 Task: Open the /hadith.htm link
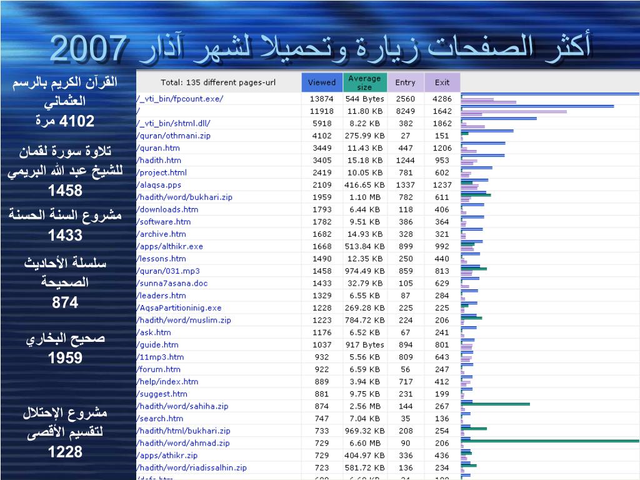[x=159, y=160]
